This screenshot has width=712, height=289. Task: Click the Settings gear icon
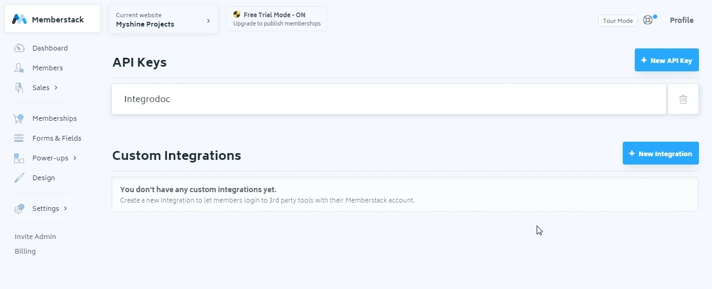point(19,209)
